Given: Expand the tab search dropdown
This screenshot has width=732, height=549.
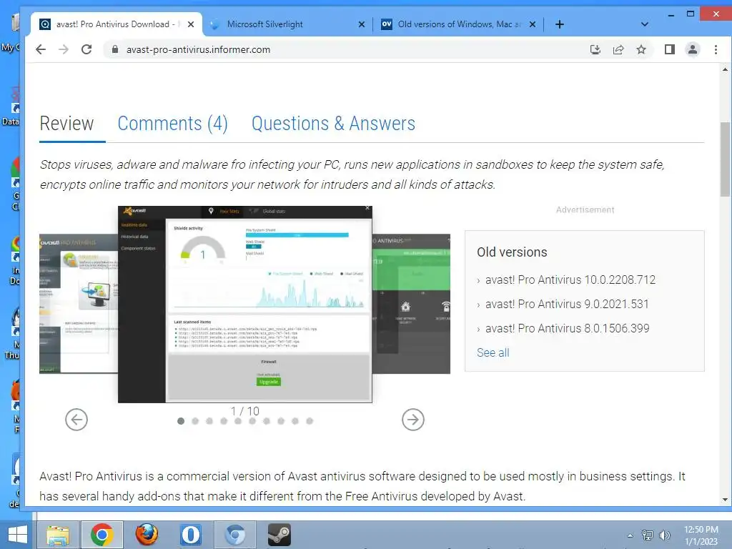Looking at the screenshot, I should [645, 24].
